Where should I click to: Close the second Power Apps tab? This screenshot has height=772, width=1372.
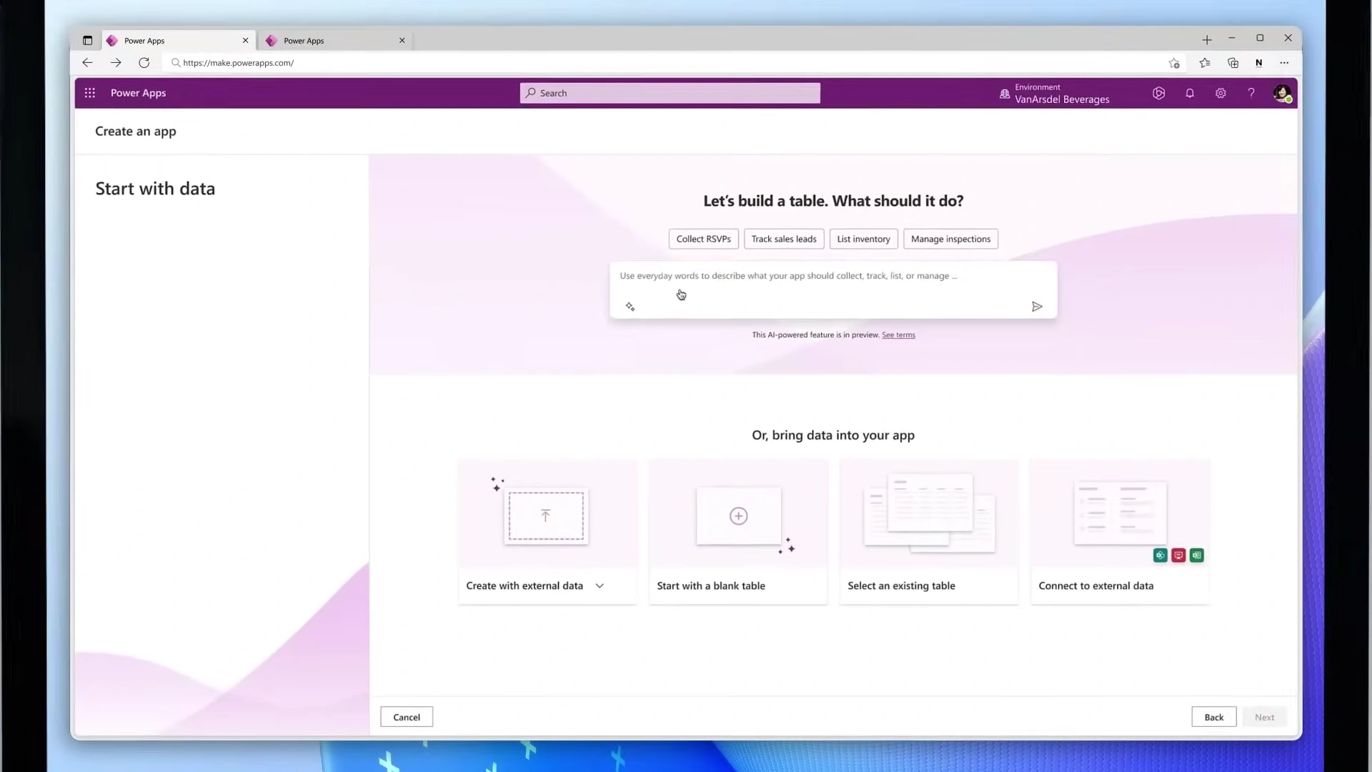(402, 41)
